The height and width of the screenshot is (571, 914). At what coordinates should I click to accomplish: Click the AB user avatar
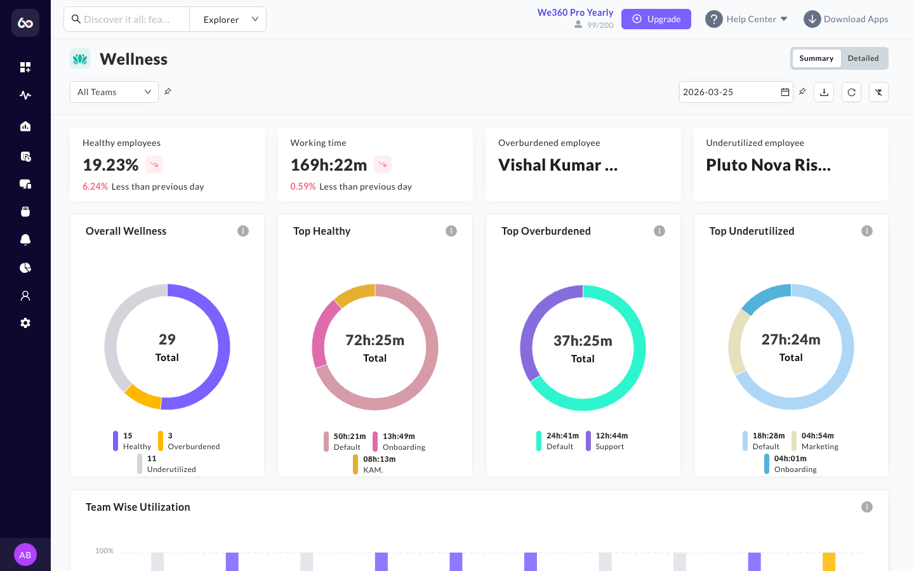pos(25,555)
